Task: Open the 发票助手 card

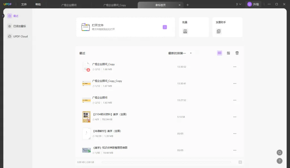Action: coord(227,27)
